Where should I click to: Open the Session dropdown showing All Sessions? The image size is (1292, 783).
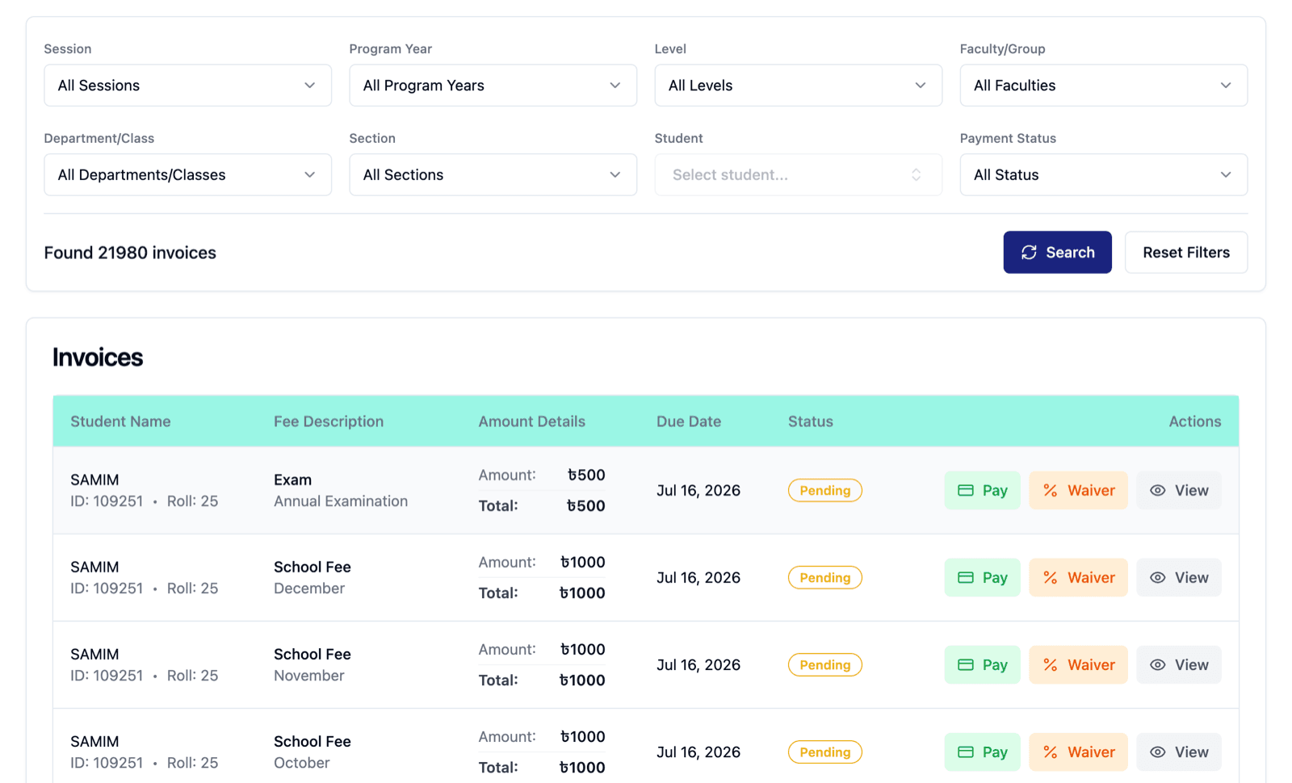click(x=187, y=86)
